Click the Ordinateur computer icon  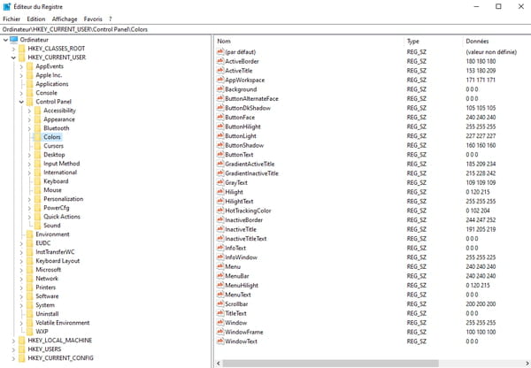pyautogui.click(x=14, y=40)
